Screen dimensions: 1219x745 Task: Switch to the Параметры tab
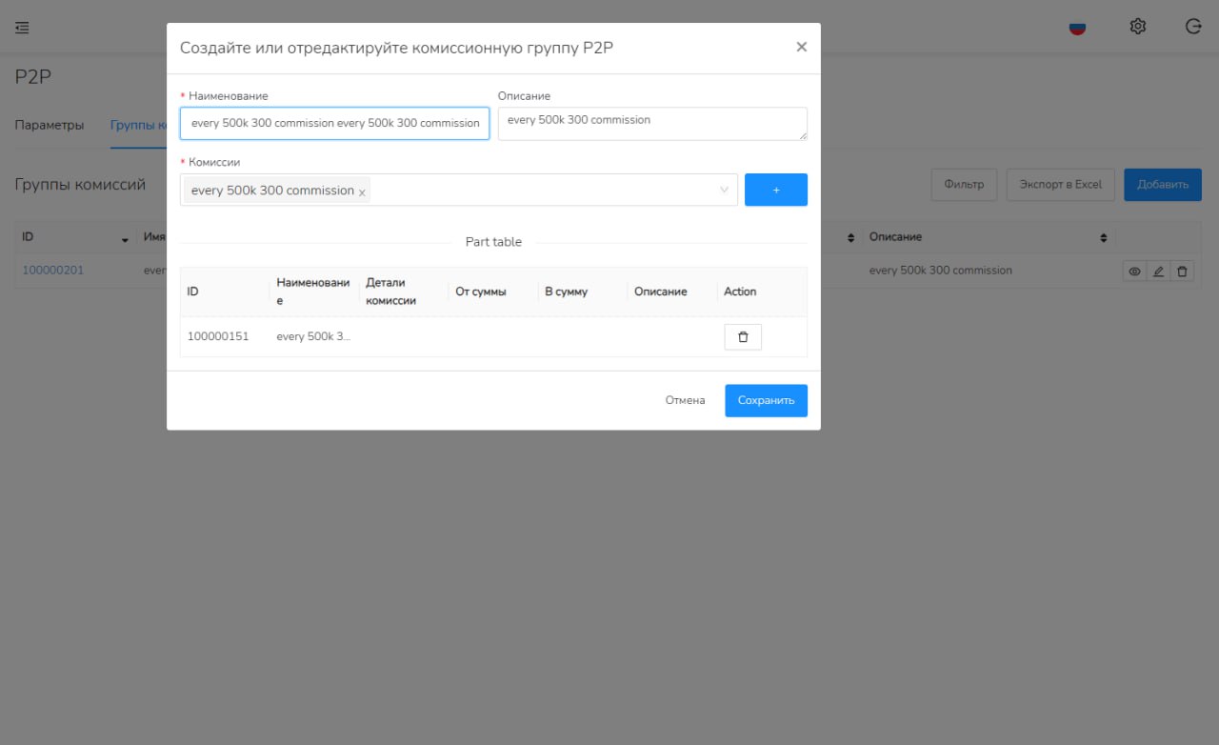(50, 126)
